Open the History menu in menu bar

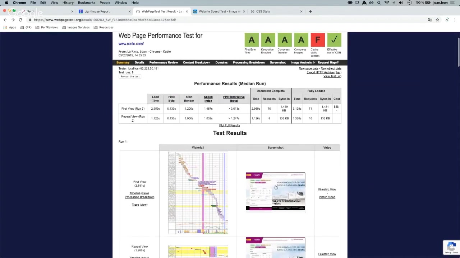68,3
